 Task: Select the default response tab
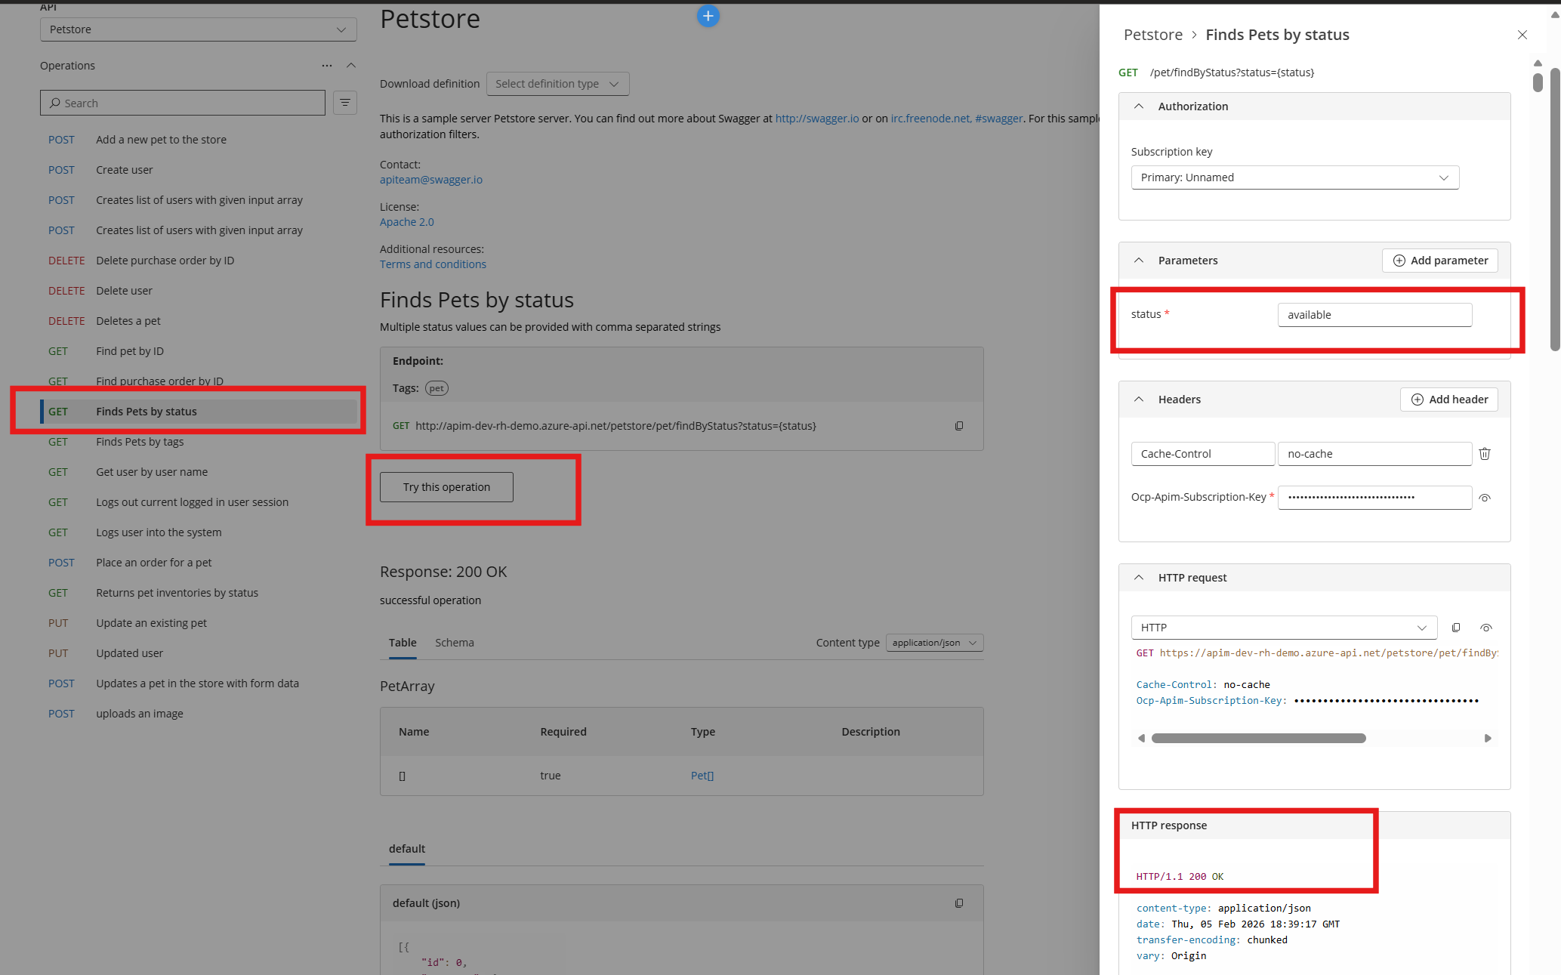tap(406, 849)
